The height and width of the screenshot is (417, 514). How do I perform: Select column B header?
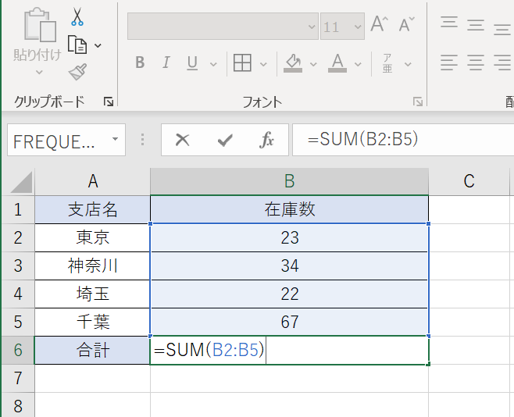(289, 181)
